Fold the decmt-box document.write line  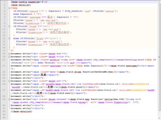[9, 54]
